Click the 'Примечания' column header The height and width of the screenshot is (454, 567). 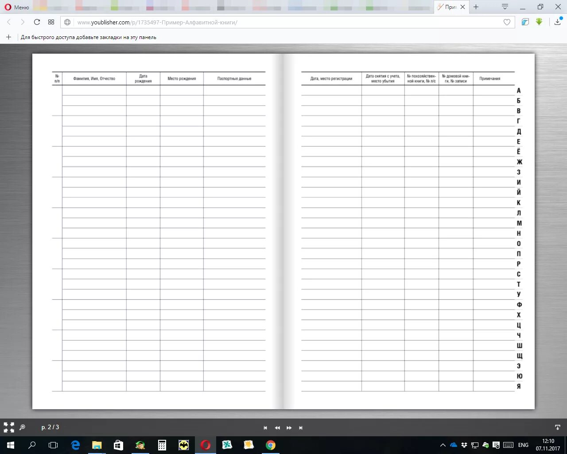click(x=490, y=78)
